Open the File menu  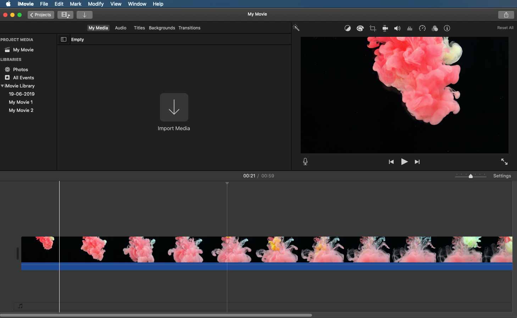tap(44, 4)
